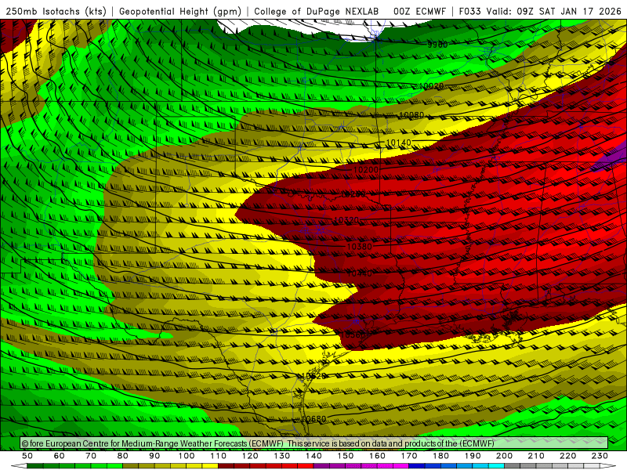Click the 170 value on the color scale

[x=408, y=456]
